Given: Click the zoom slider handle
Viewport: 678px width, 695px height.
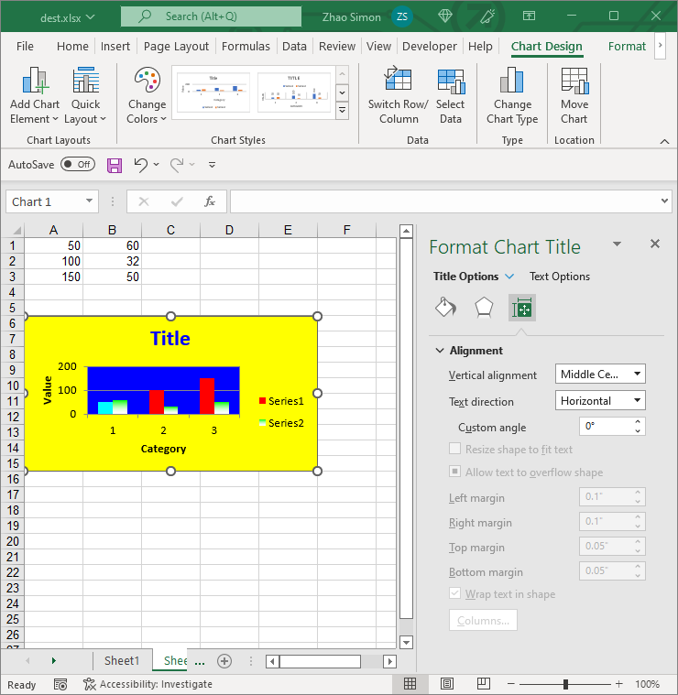Looking at the screenshot, I should [566, 684].
